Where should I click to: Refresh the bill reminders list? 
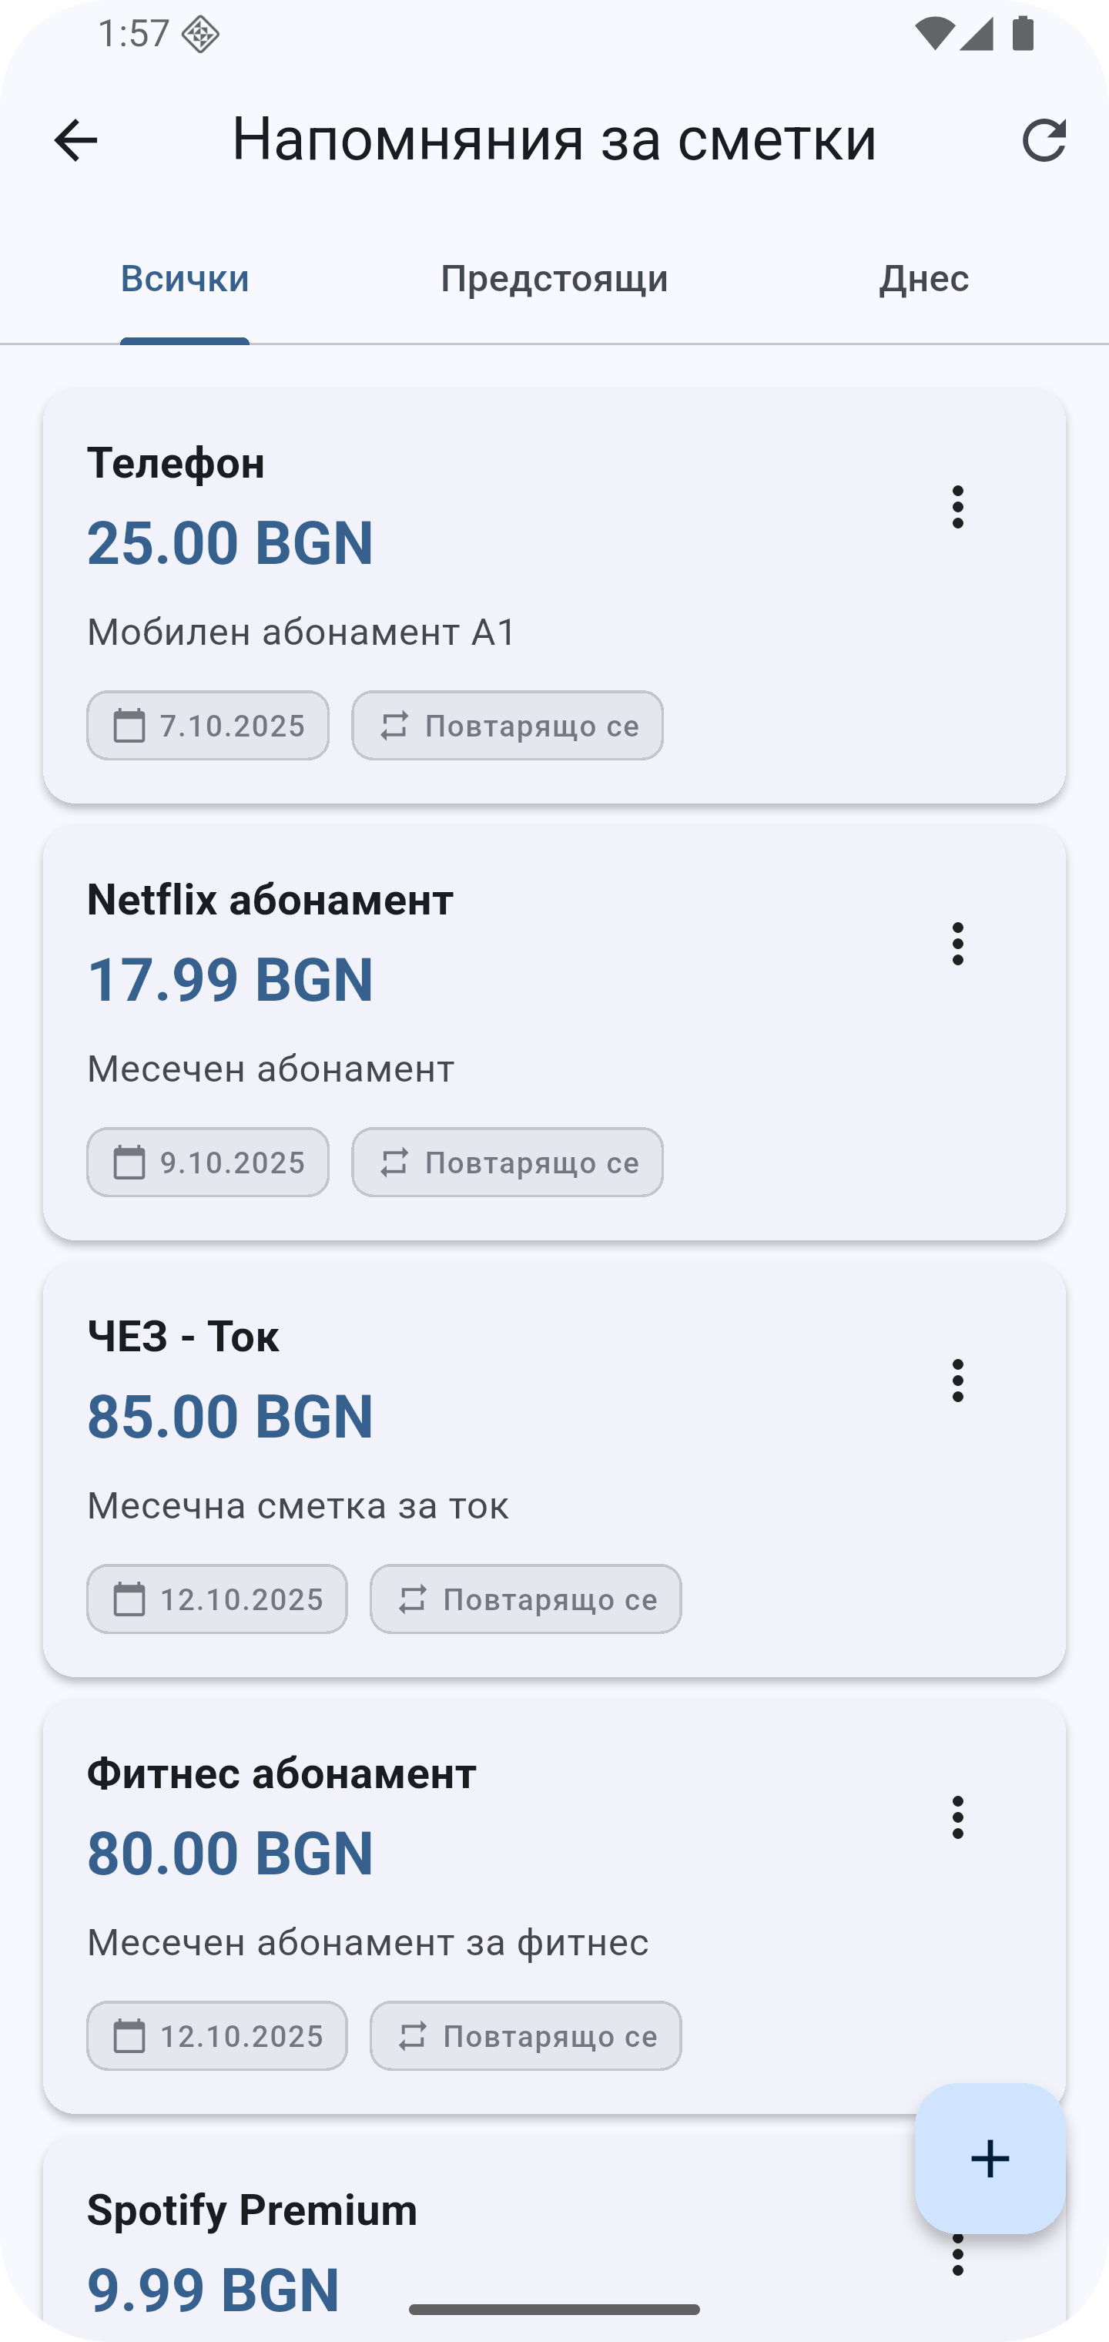coord(1044,141)
